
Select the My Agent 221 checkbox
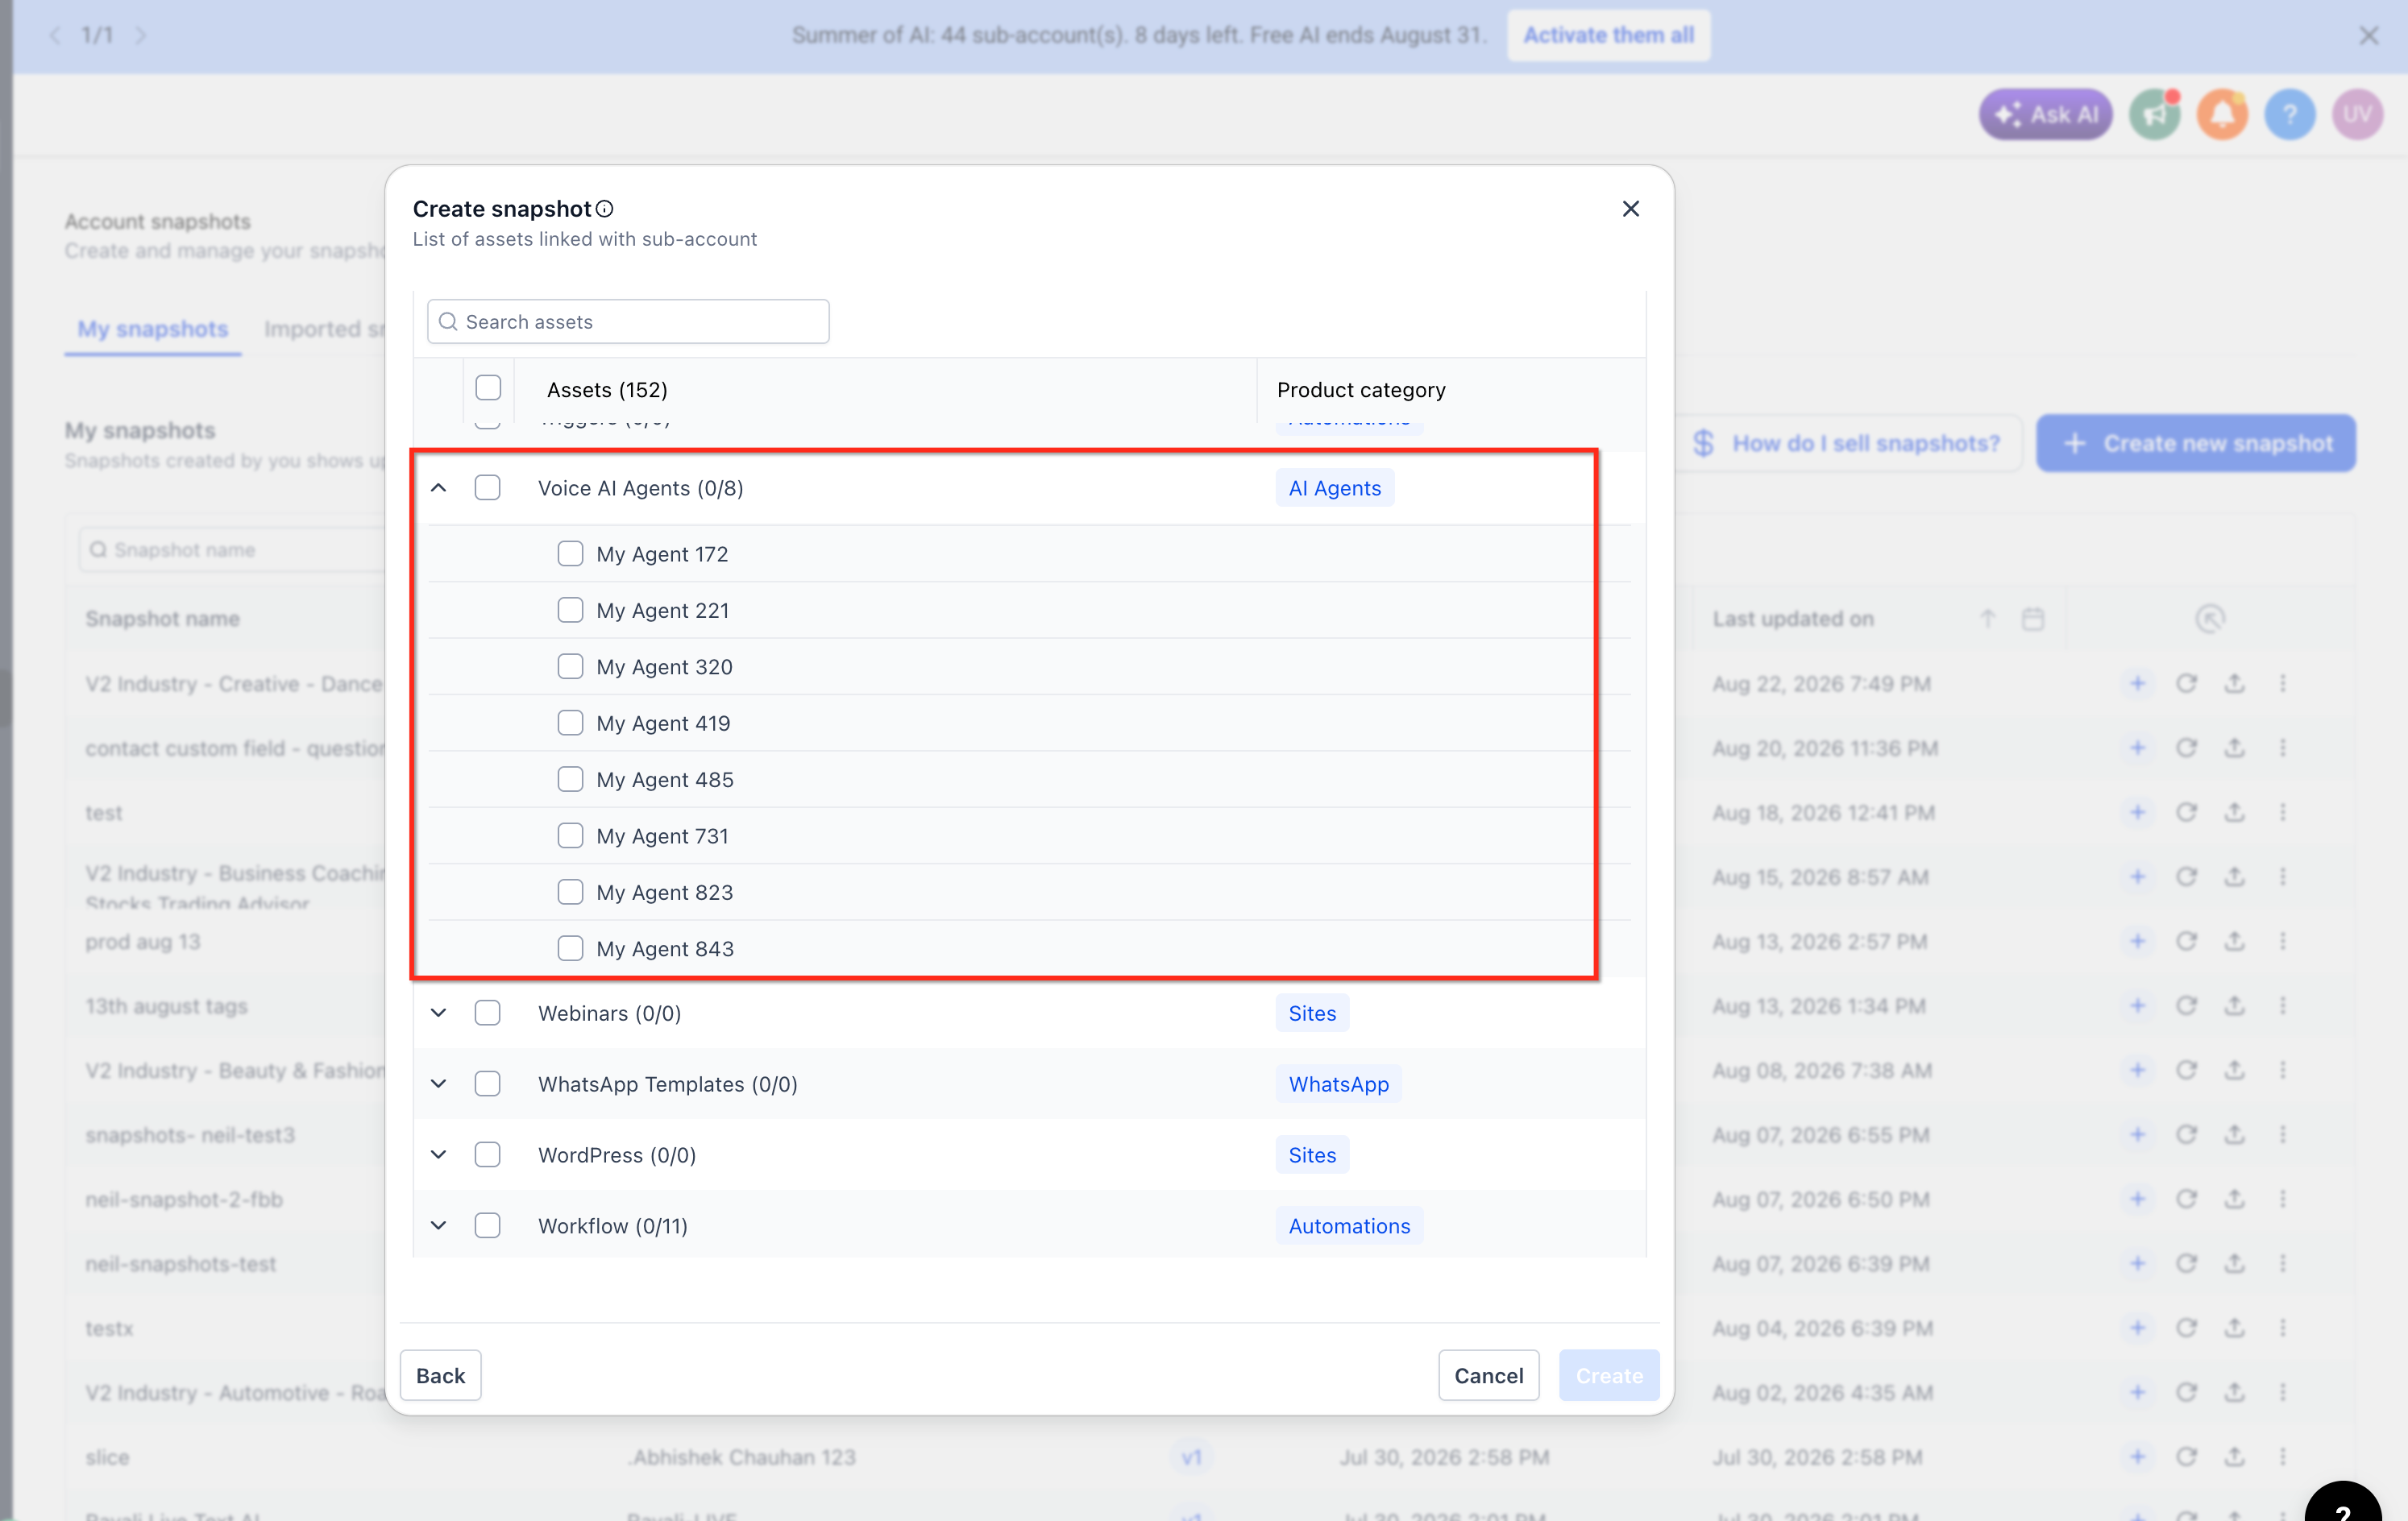click(570, 610)
